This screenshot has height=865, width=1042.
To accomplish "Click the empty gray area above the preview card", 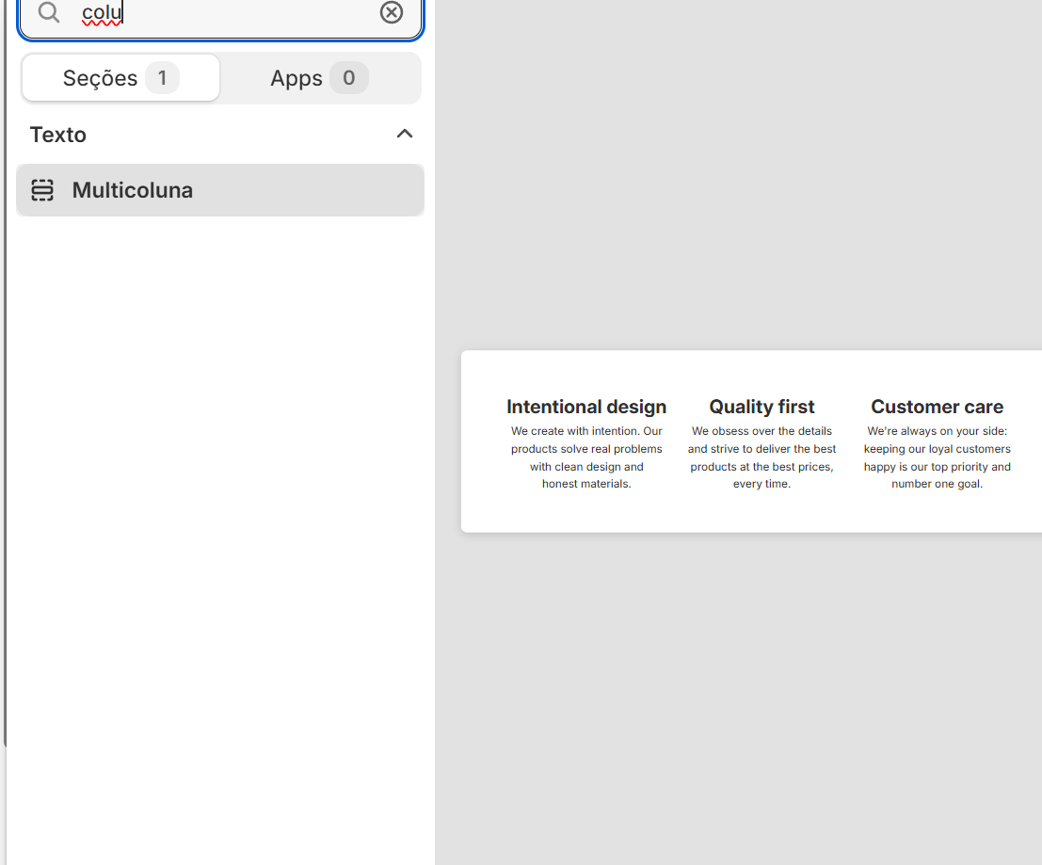I will (x=734, y=188).
